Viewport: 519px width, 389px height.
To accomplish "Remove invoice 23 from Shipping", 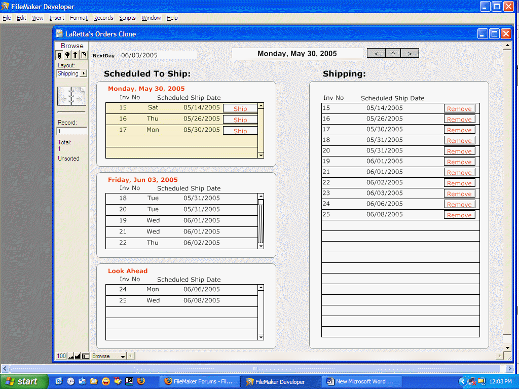I will click(x=459, y=193).
